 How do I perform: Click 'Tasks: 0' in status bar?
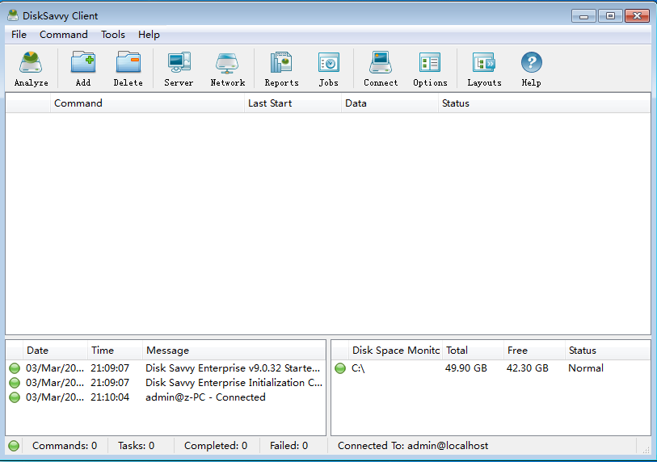pos(137,446)
